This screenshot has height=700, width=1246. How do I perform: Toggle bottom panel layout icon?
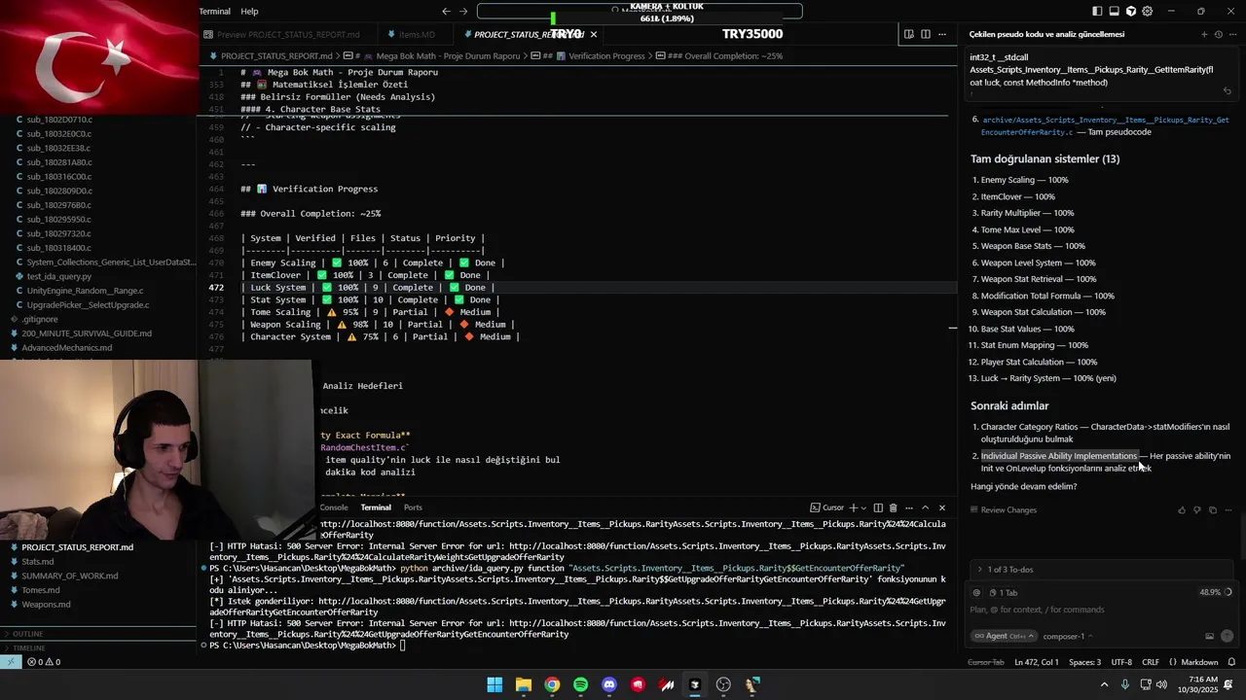[1114, 12]
